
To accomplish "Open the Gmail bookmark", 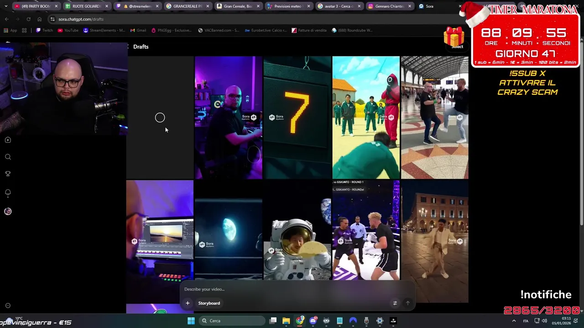I will [138, 31].
